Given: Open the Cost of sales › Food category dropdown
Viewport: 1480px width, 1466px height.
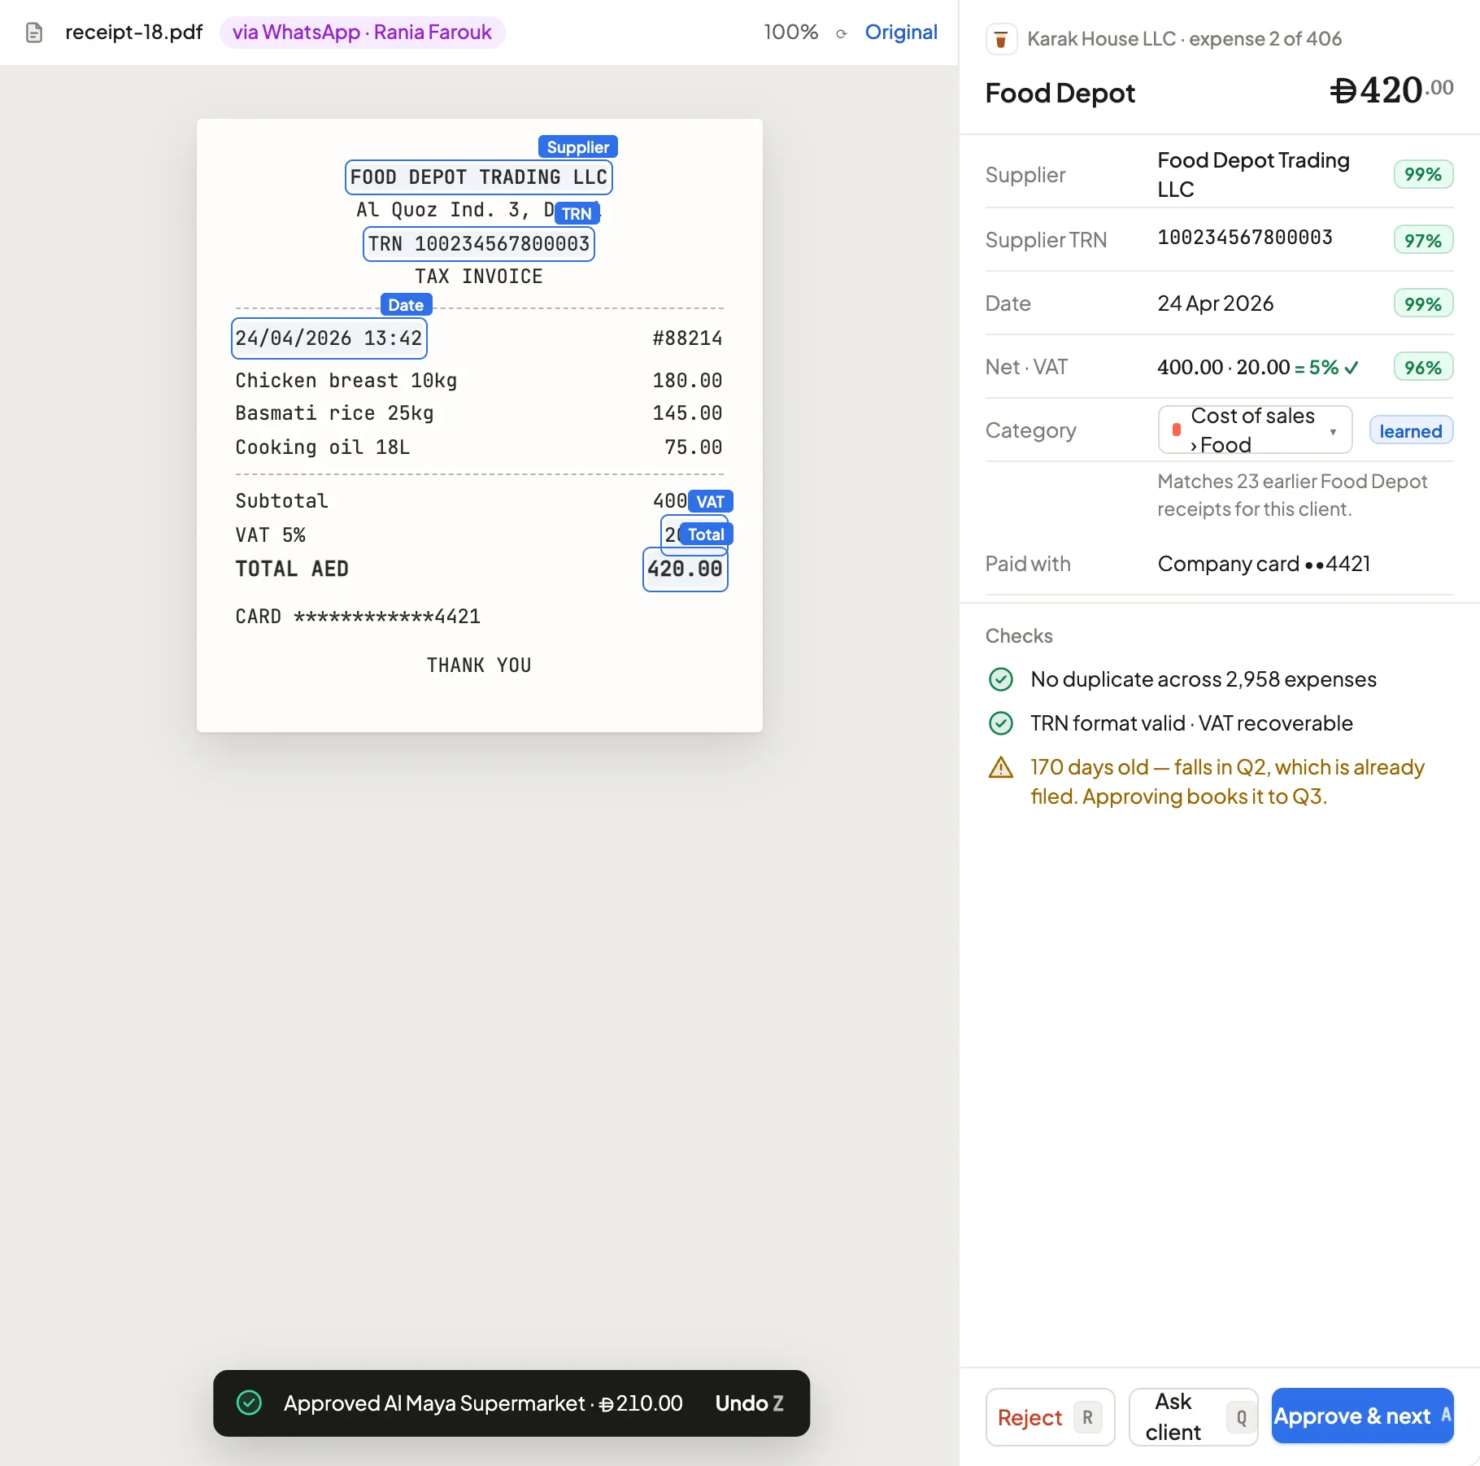Looking at the screenshot, I should (1255, 430).
